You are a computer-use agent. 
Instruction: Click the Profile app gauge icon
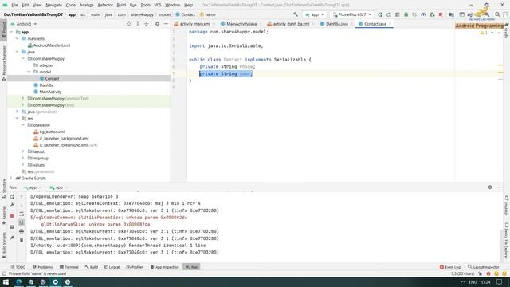click(423, 14)
